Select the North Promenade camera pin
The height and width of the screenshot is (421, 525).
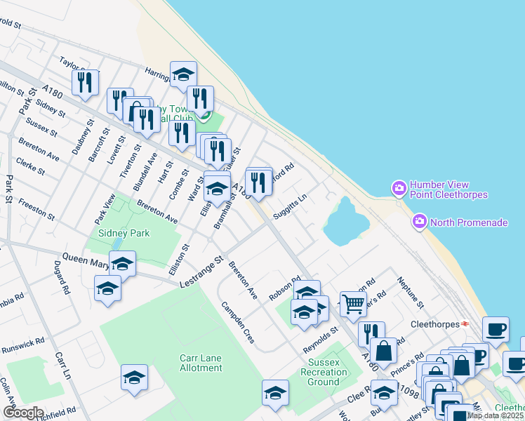click(x=420, y=221)
